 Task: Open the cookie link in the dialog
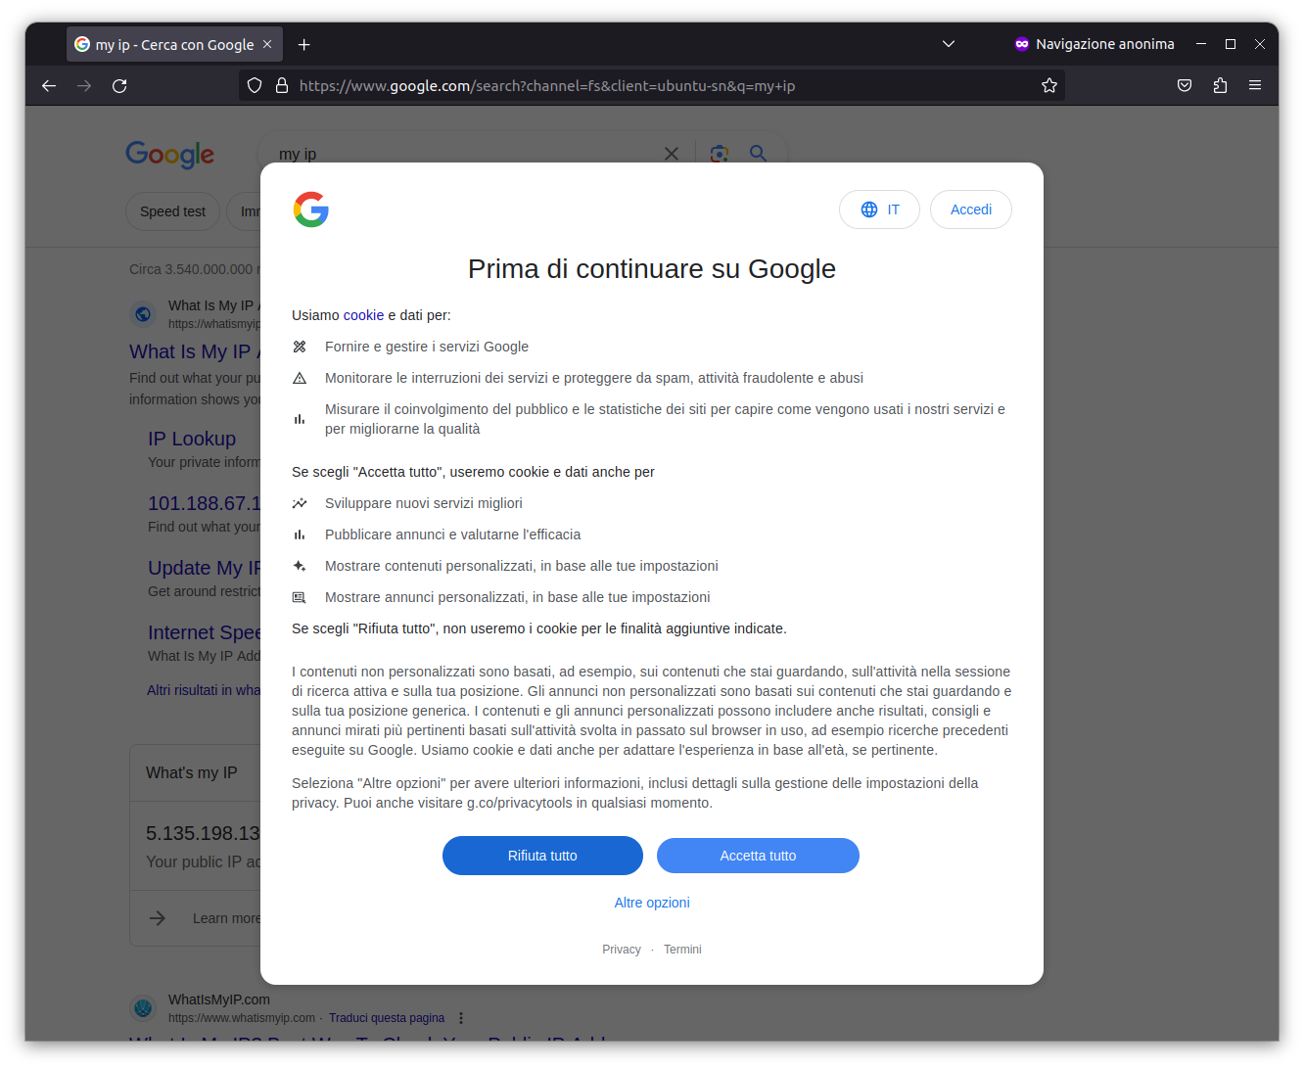pos(363,315)
